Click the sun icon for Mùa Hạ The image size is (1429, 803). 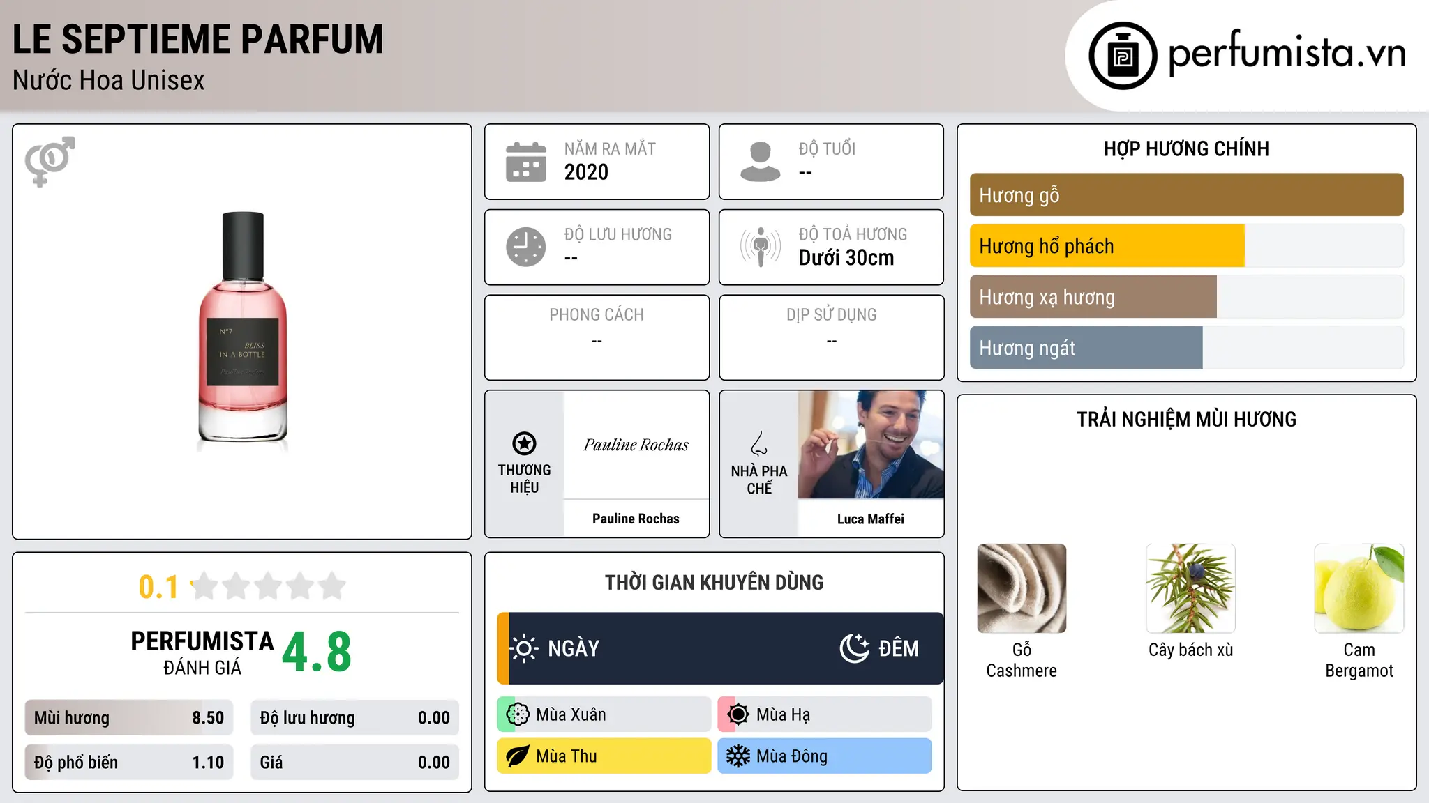738,714
